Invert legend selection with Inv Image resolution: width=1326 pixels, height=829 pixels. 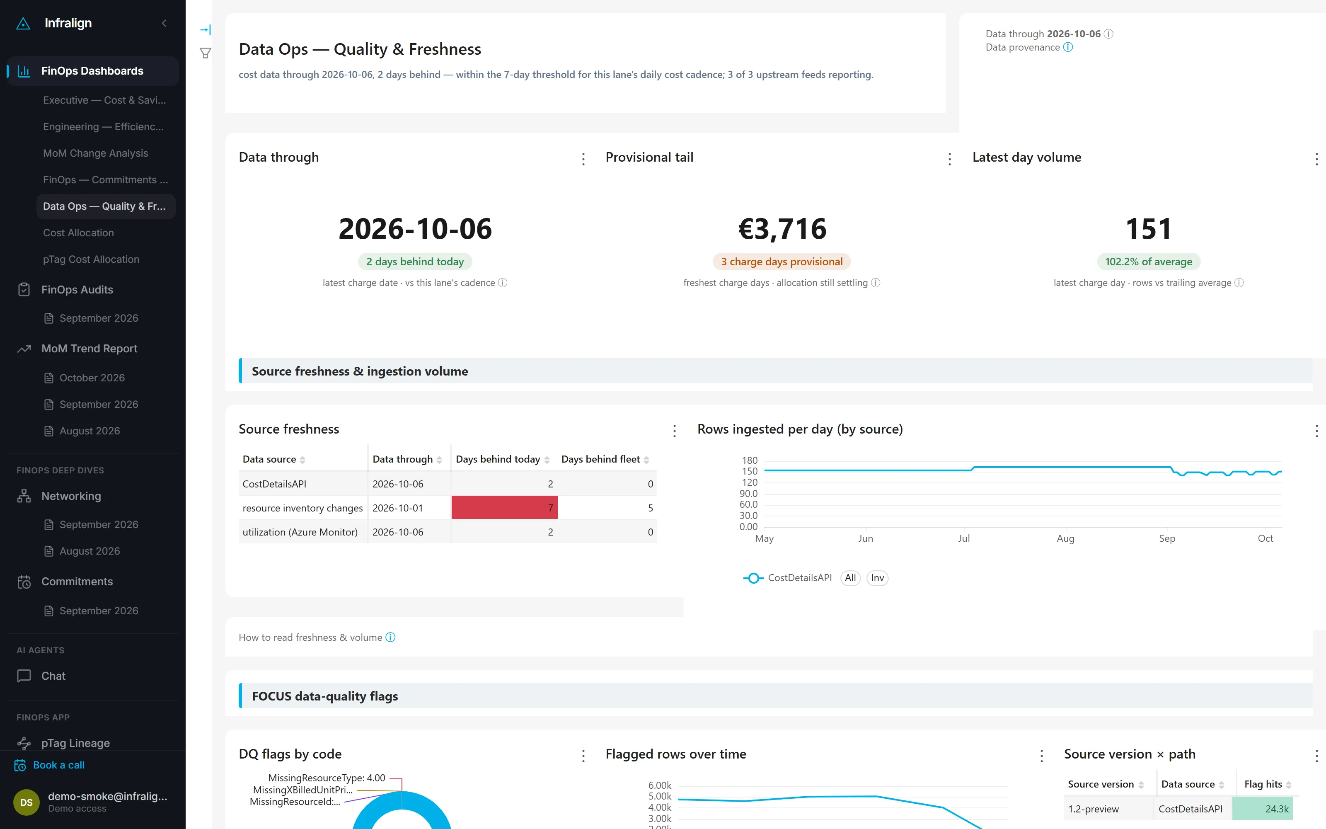tap(877, 578)
